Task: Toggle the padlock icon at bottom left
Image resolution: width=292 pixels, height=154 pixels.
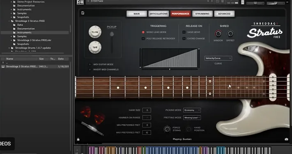Action: pos(78,139)
